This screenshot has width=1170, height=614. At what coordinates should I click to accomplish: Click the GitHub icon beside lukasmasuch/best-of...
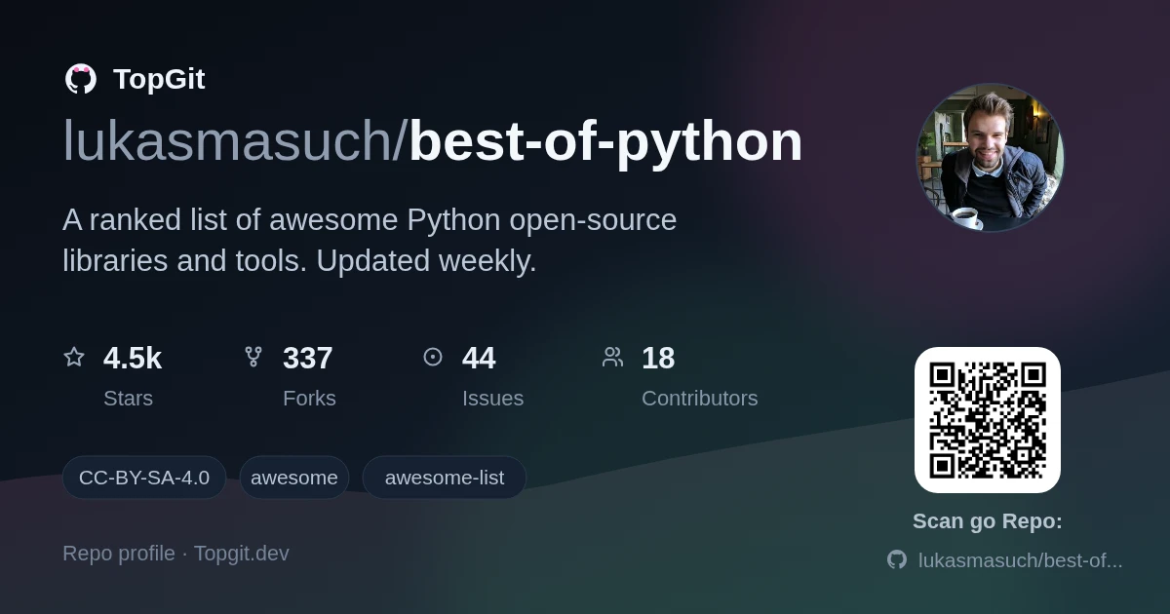[897, 559]
